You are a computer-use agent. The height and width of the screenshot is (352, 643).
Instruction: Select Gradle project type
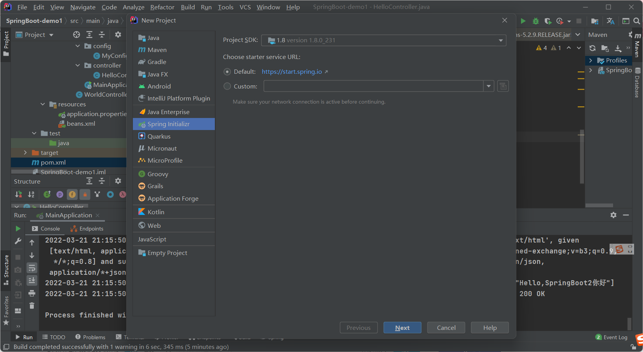[x=174, y=62]
